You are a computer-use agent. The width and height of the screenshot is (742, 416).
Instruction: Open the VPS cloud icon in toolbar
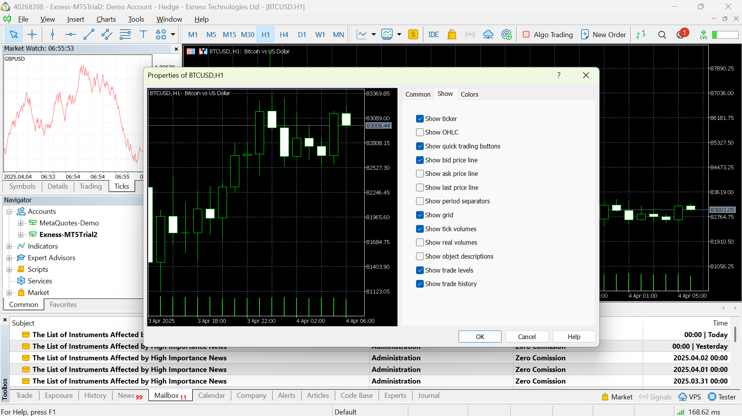[x=488, y=35]
